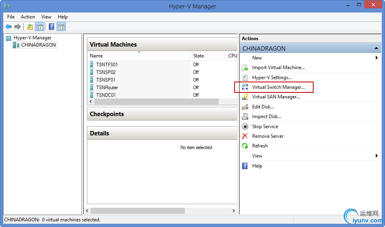The width and height of the screenshot is (385, 227).
Task: Open Virtual SAN Manager
Action: click(276, 97)
